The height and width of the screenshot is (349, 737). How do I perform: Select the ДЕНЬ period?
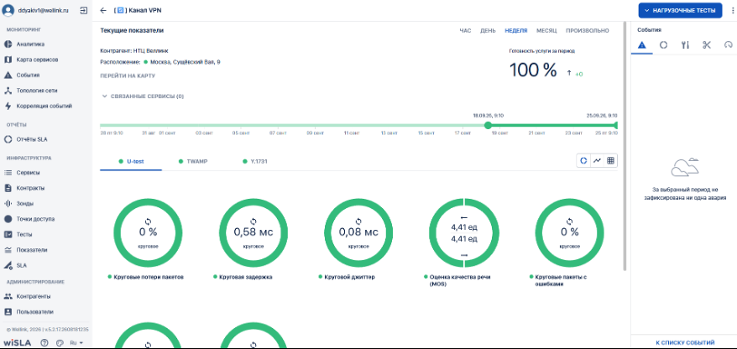[488, 30]
